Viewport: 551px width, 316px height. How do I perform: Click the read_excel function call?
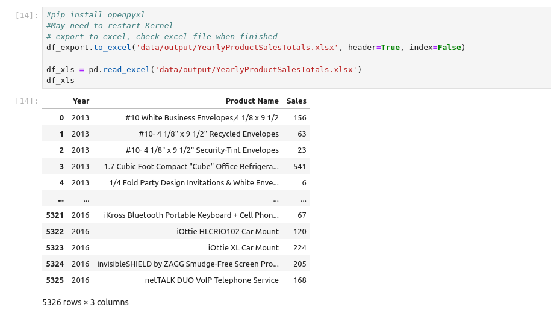click(x=126, y=69)
